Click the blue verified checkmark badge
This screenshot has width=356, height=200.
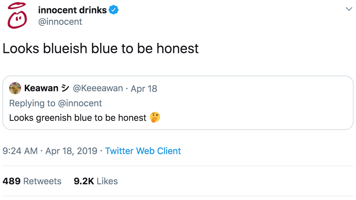114,10
